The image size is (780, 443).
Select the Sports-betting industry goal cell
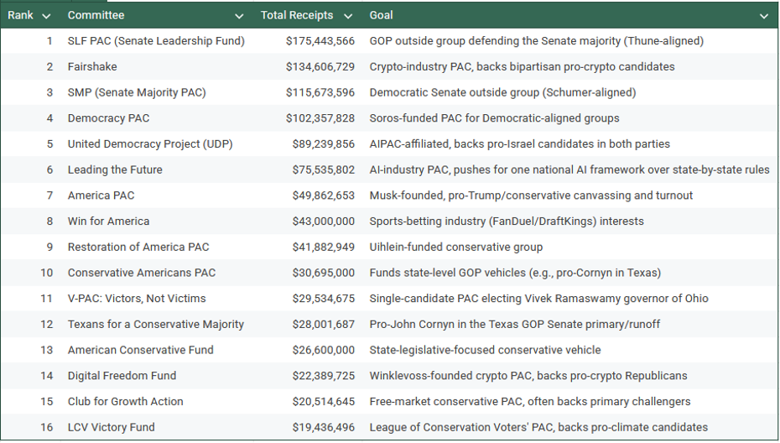click(x=570, y=221)
